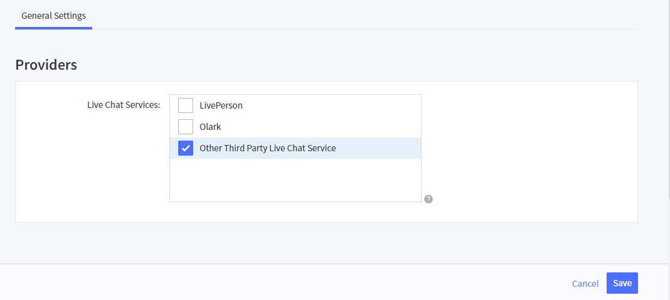This screenshot has height=300, width=670.
Task: Click the Live Chat Services field label
Action: click(124, 105)
